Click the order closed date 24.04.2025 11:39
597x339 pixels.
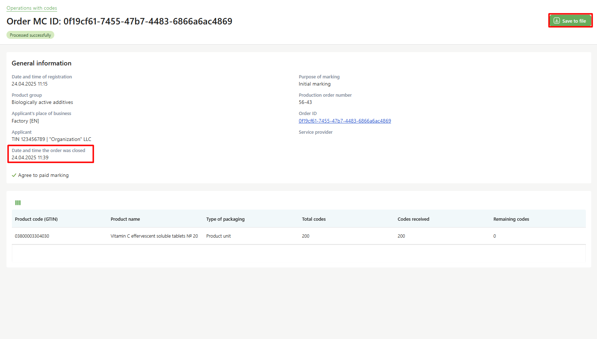30,157
